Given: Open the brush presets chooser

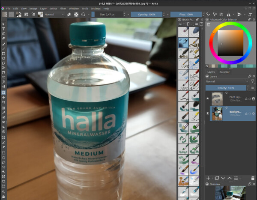Looking at the screenshot, I should (33, 15).
